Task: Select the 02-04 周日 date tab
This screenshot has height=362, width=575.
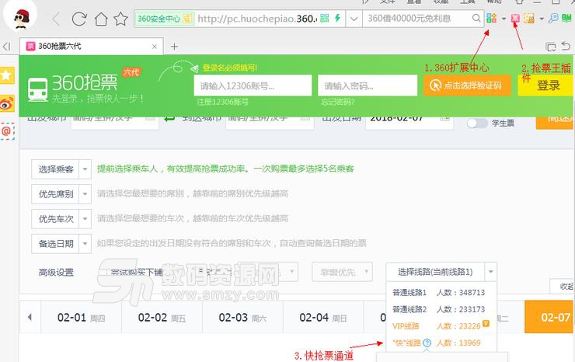Action: pyautogui.click(x=323, y=317)
